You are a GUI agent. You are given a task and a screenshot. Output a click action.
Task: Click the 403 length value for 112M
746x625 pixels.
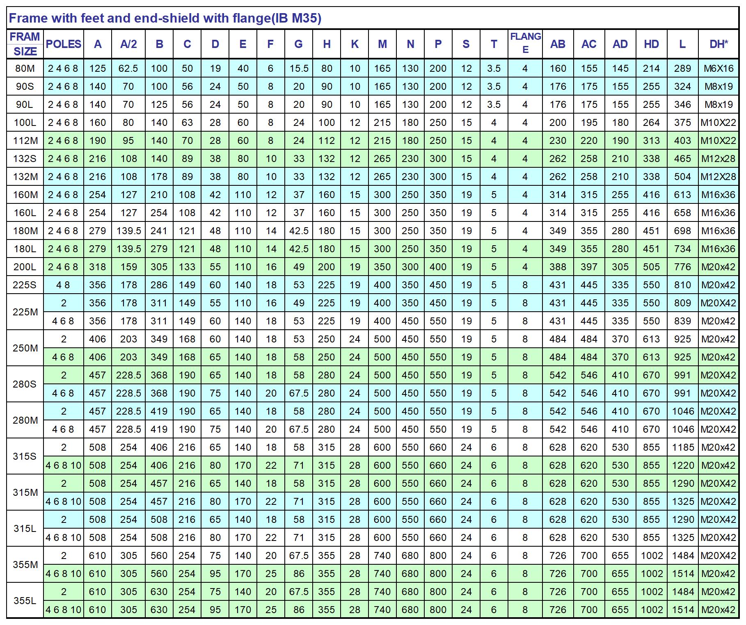click(682, 141)
